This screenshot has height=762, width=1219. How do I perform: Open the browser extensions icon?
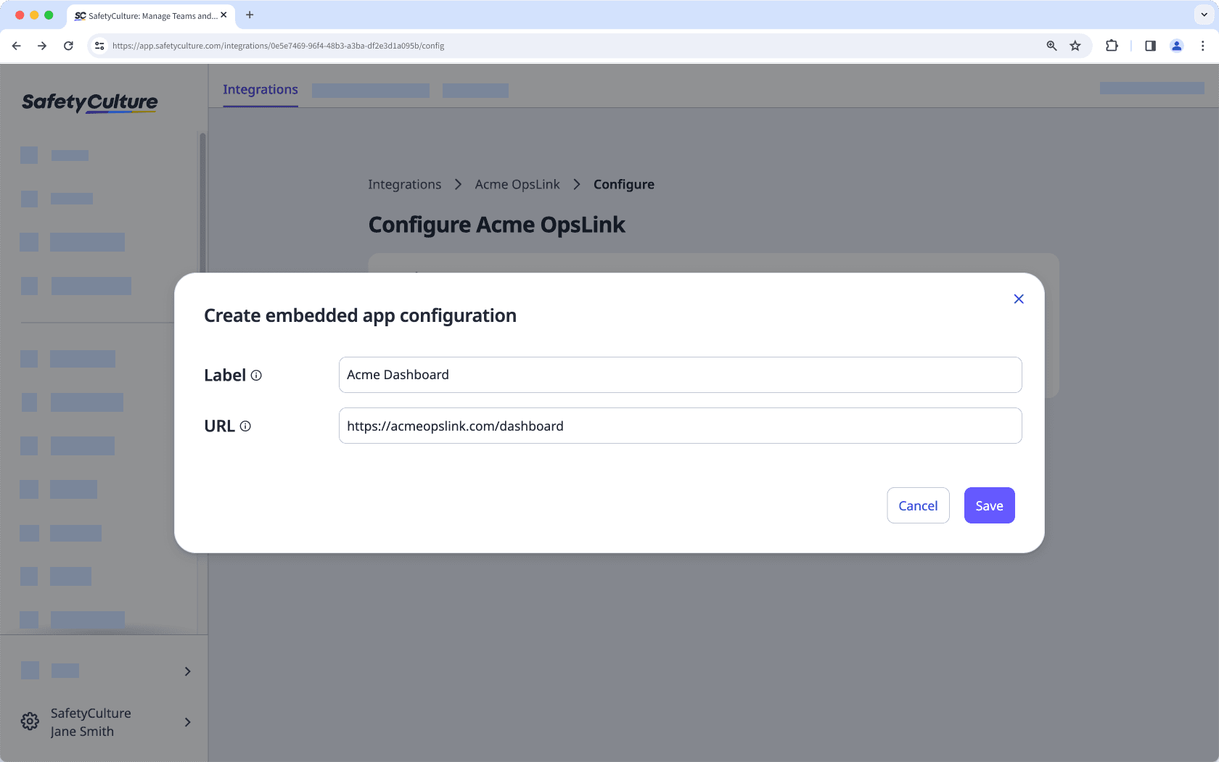pos(1112,45)
